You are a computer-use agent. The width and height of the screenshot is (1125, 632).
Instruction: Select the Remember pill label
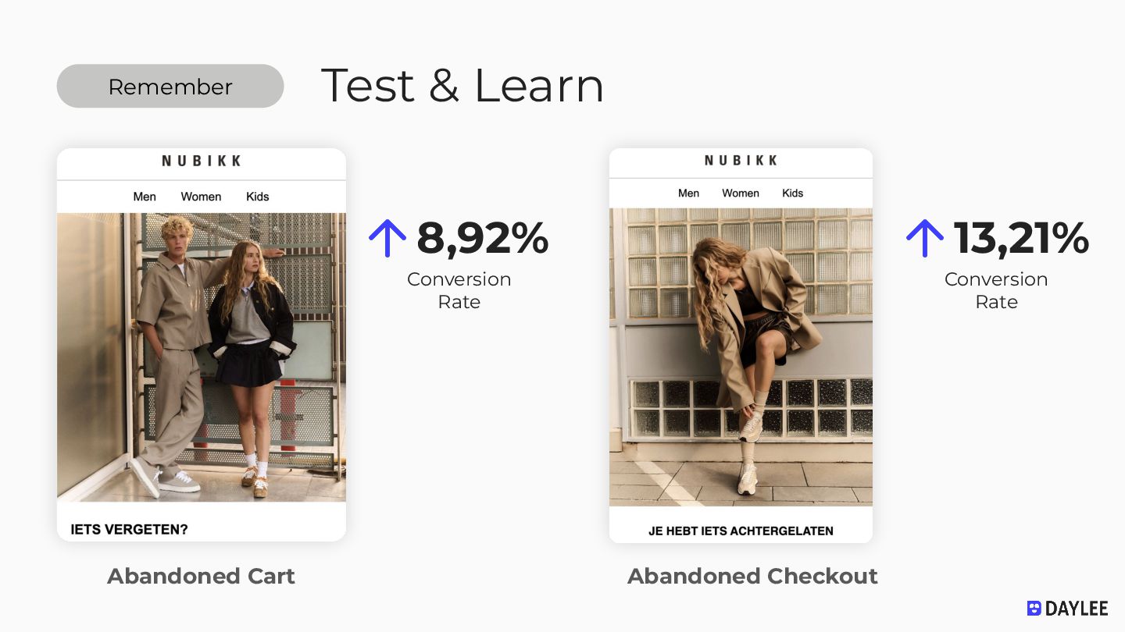click(170, 86)
